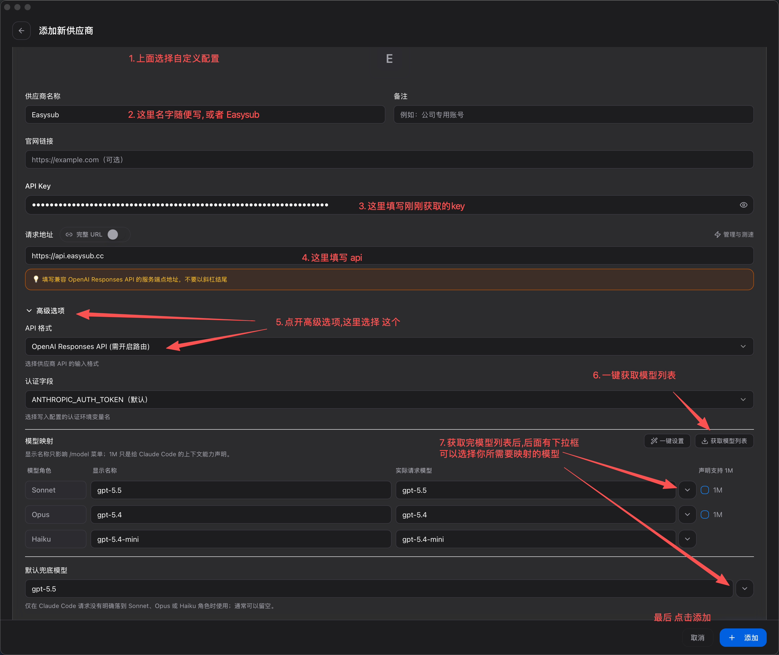The image size is (779, 655).
Task: Click the window close button
Action: tap(7, 7)
